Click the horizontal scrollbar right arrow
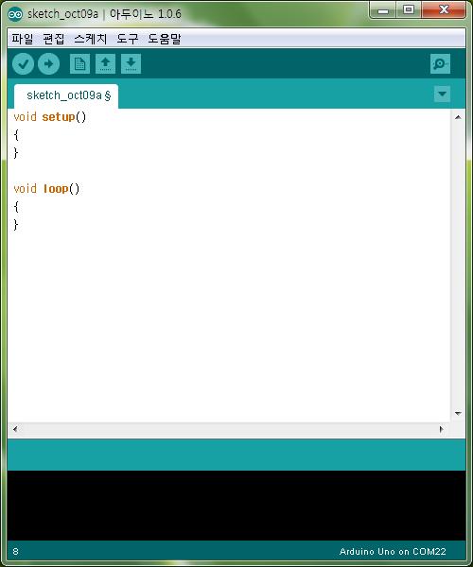Screen dimensions: 473x567 (x=441, y=429)
